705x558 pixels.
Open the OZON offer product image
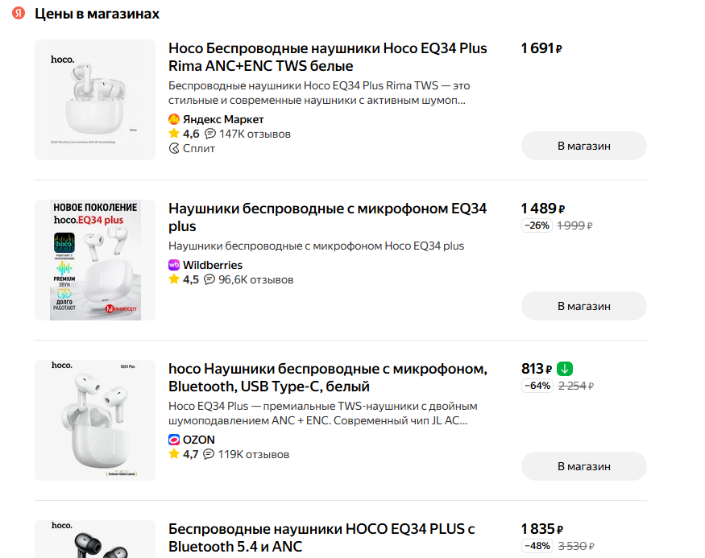(x=95, y=420)
